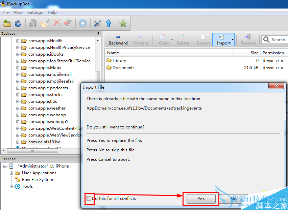This screenshot has height=210, width=288.
Task: Open the File menu
Action: [x=5, y=12]
